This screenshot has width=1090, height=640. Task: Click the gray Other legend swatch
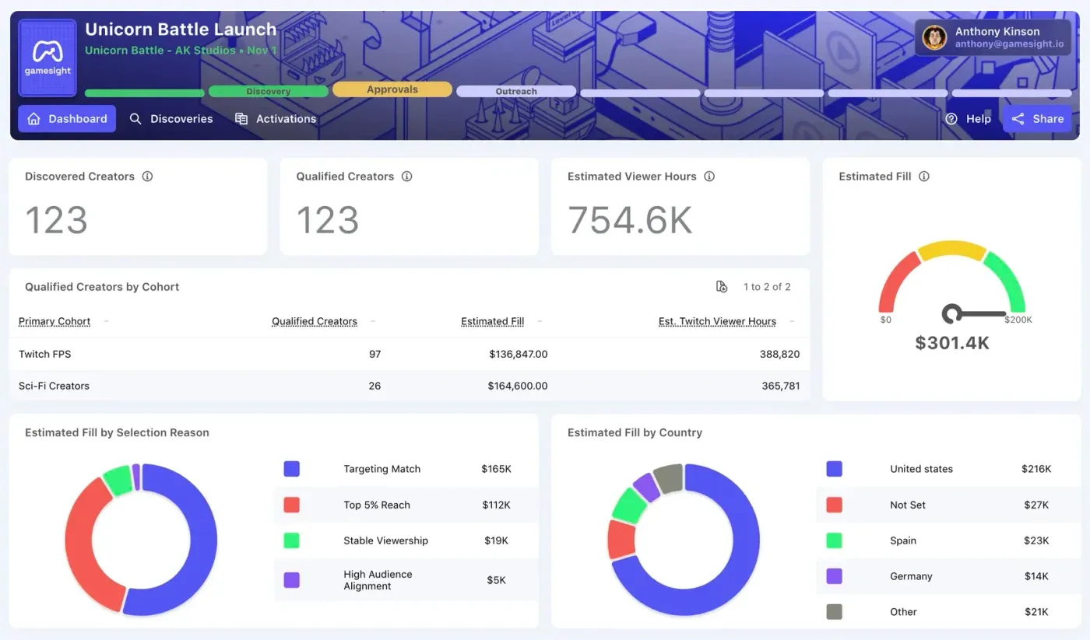(x=834, y=612)
